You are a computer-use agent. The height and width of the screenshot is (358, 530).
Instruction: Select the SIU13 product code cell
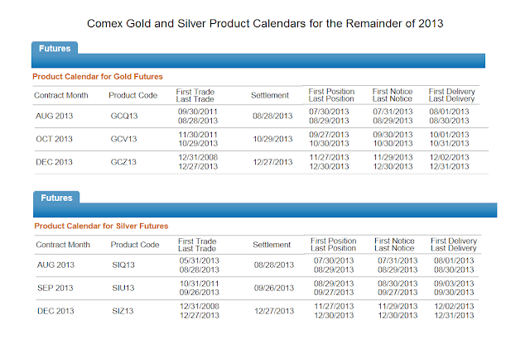[x=125, y=289]
